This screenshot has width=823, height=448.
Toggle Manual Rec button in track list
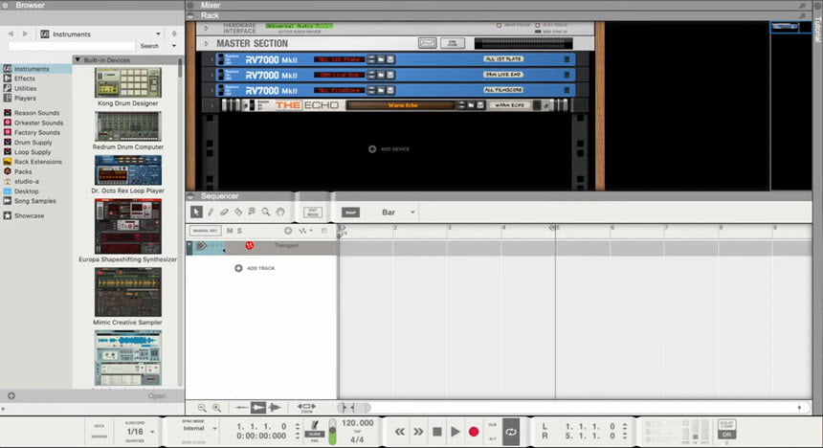[205, 231]
